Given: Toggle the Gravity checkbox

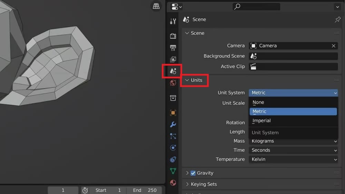Looking at the screenshot, I should pyautogui.click(x=193, y=173).
